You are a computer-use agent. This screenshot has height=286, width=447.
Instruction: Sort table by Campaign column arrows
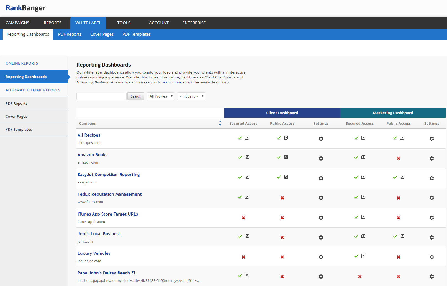(220, 123)
